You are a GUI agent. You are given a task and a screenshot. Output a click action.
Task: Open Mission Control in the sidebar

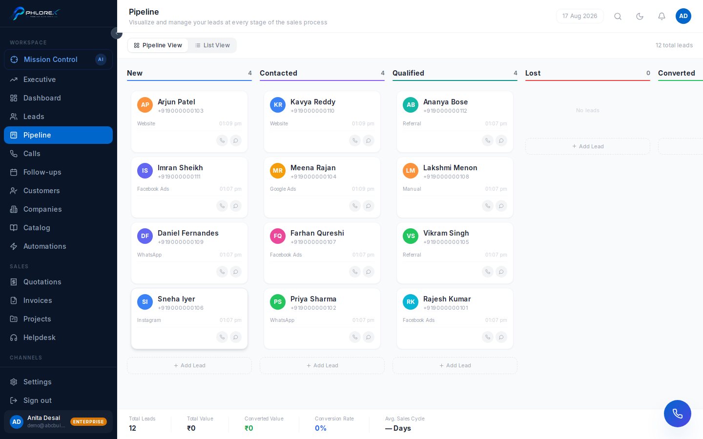(x=58, y=60)
